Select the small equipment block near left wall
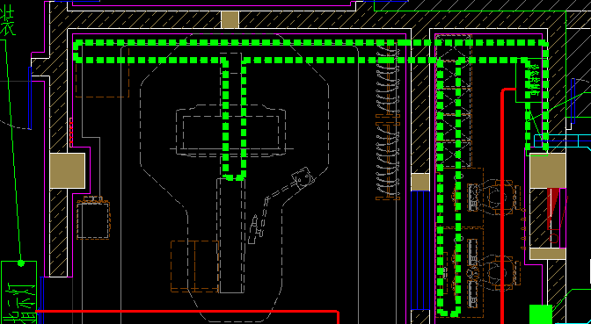The width and height of the screenshot is (591, 324). [x=93, y=218]
